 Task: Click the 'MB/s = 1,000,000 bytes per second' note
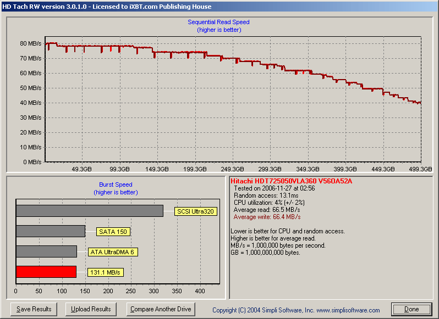pos(278,245)
